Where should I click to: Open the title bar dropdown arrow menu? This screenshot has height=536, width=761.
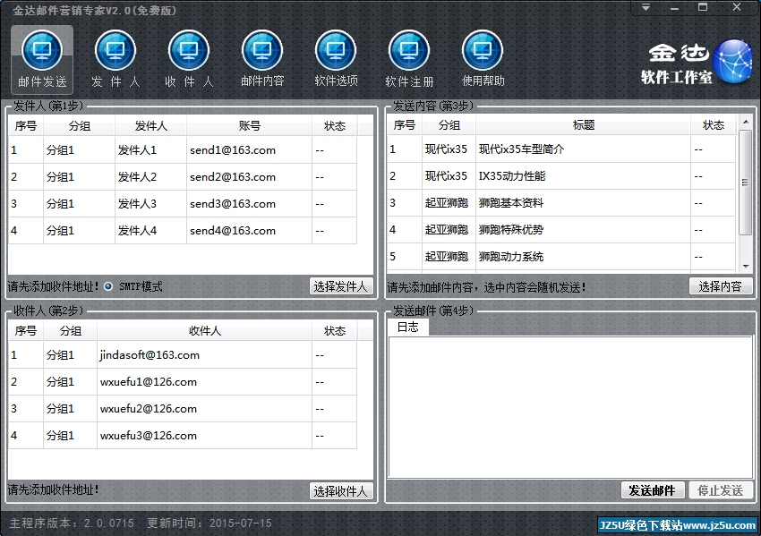point(646,8)
